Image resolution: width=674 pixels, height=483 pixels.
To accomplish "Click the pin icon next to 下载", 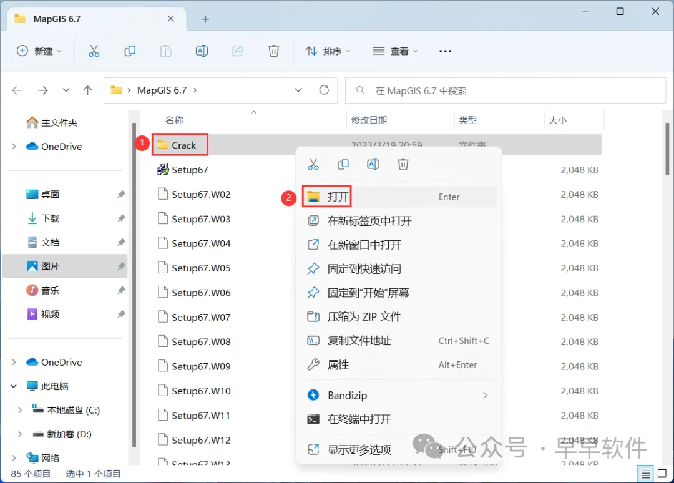I will tap(121, 218).
